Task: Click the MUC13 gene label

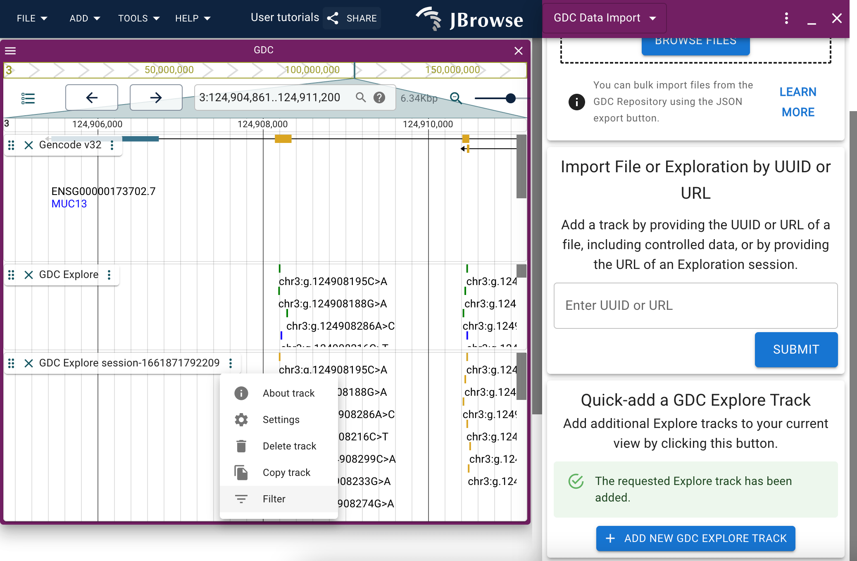Action: (69, 204)
